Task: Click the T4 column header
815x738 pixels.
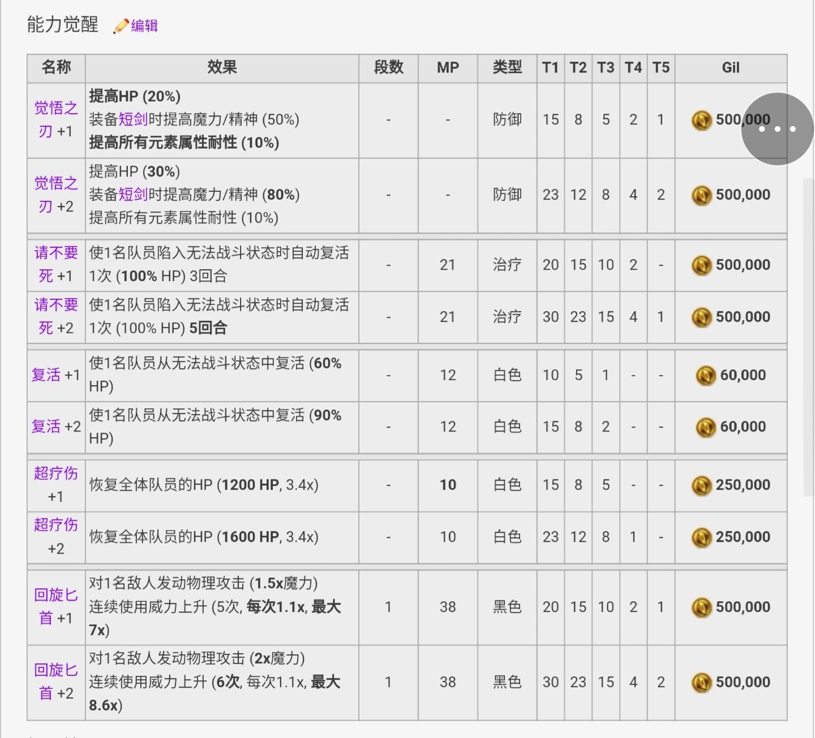Action: coord(633,68)
